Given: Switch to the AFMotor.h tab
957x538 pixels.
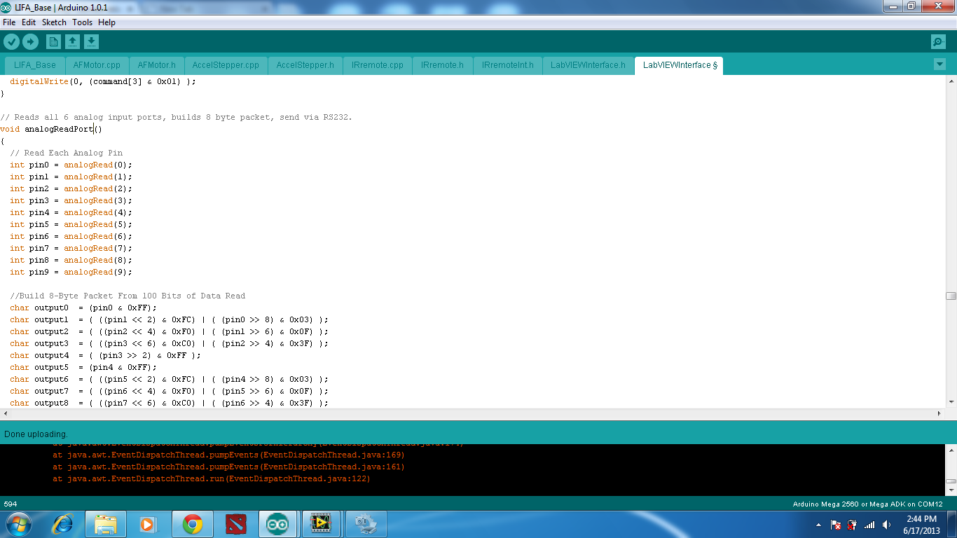Looking at the screenshot, I should coord(157,65).
